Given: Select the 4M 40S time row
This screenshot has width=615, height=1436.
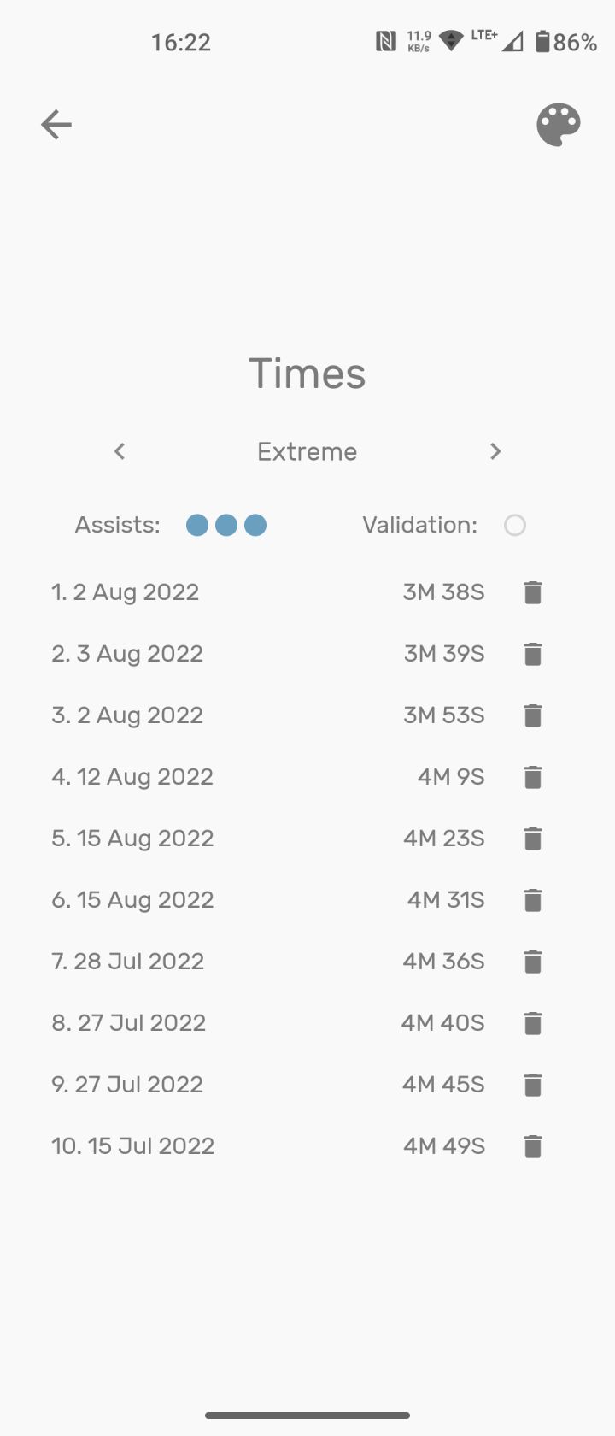Looking at the screenshot, I should pyautogui.click(x=269, y=1023).
